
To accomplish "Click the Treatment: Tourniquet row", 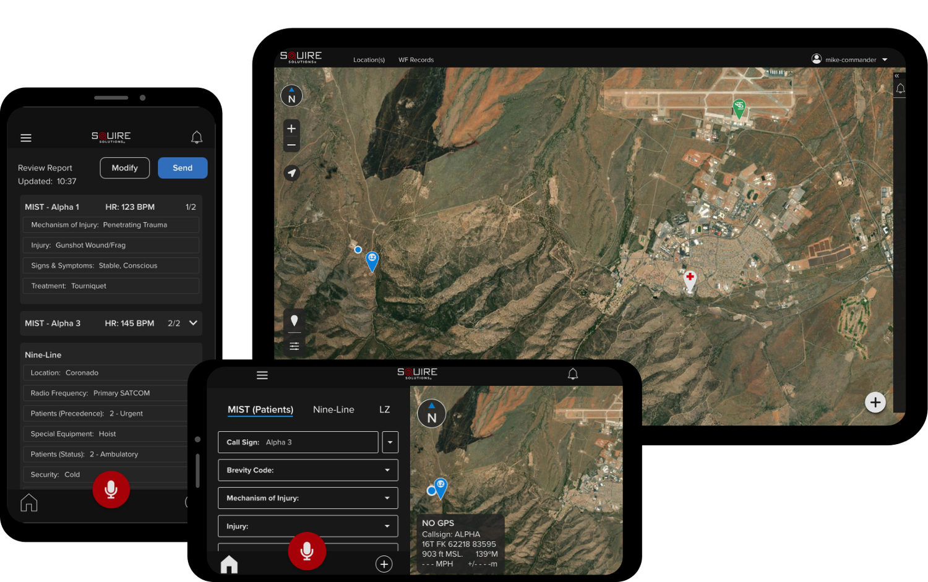I will (x=111, y=286).
